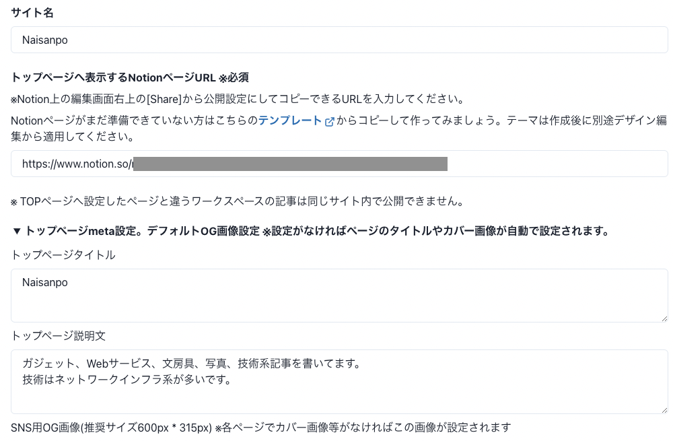This screenshot has width=673, height=441.
Task: Grab the resize handle of the description textarea
Action: pyautogui.click(x=664, y=410)
